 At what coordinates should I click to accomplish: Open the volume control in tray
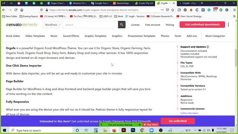208,130
